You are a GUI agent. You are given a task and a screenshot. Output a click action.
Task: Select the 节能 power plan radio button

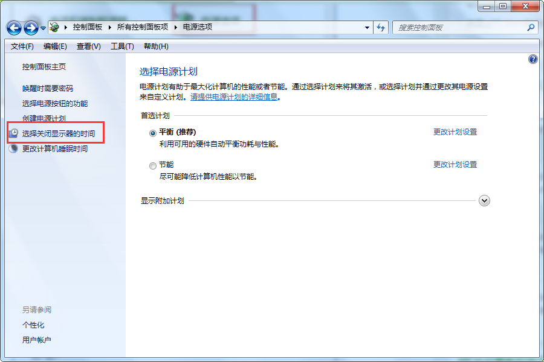pos(152,165)
